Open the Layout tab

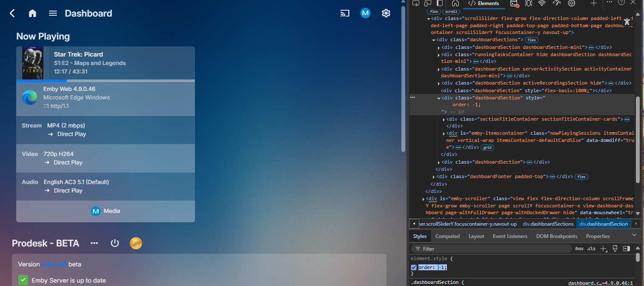click(476, 236)
